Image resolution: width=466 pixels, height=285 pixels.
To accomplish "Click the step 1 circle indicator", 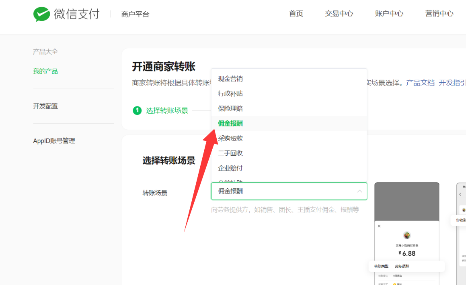I will pyautogui.click(x=137, y=110).
